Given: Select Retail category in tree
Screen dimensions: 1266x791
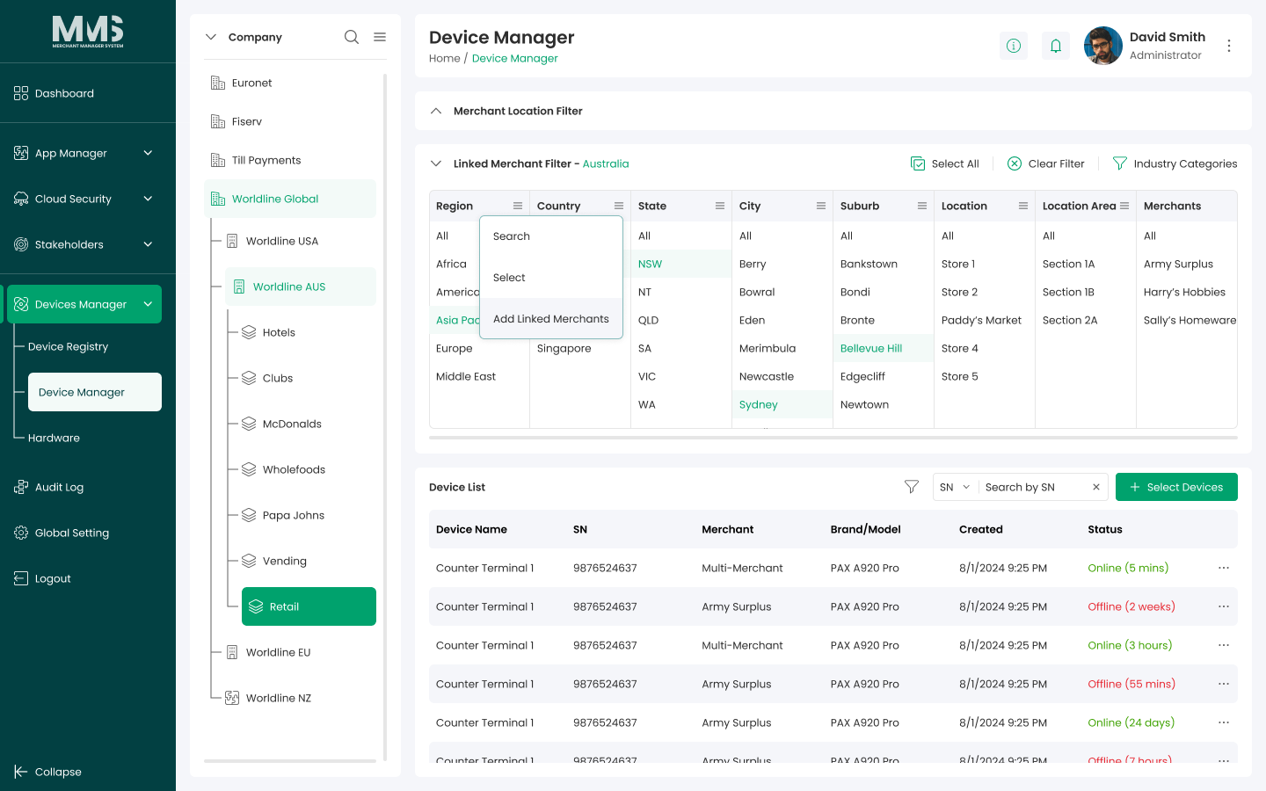Looking at the screenshot, I should (x=309, y=606).
